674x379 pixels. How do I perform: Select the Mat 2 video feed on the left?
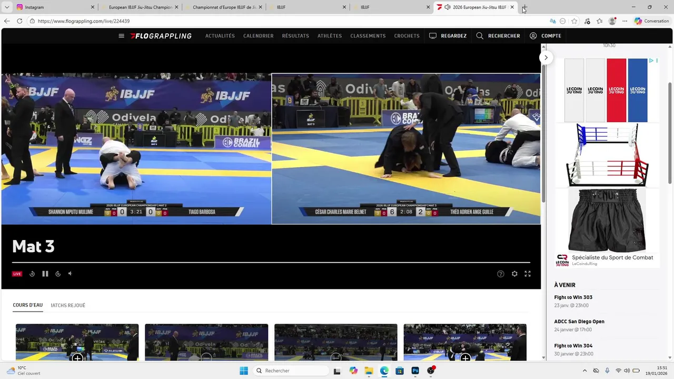click(136, 149)
